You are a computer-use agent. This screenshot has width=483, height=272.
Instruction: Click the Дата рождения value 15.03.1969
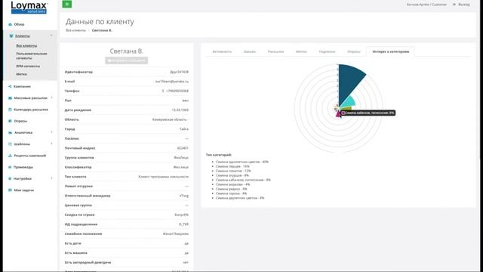click(180, 110)
